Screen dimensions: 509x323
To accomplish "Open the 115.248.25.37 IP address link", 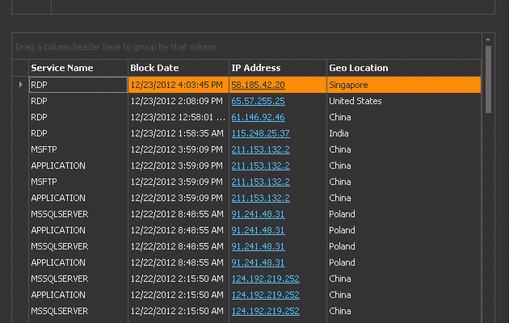I will 260,133.
